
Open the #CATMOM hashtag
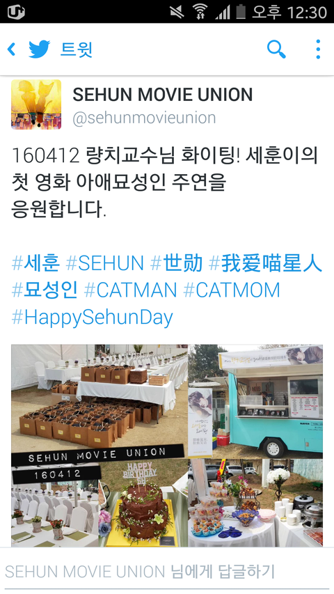click(x=232, y=290)
